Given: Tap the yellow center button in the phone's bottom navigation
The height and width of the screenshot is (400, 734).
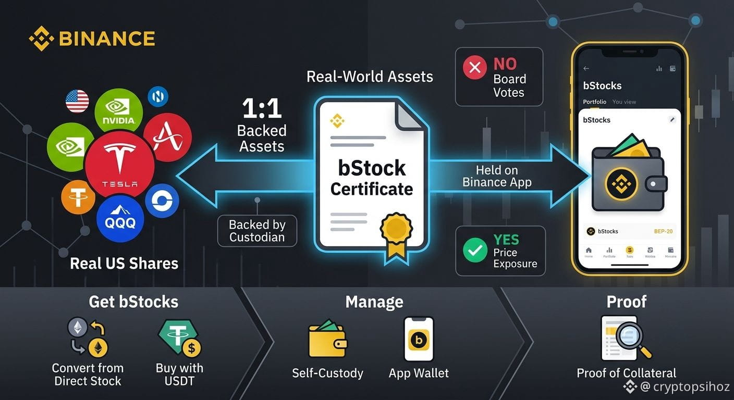Looking at the screenshot, I should [x=629, y=251].
